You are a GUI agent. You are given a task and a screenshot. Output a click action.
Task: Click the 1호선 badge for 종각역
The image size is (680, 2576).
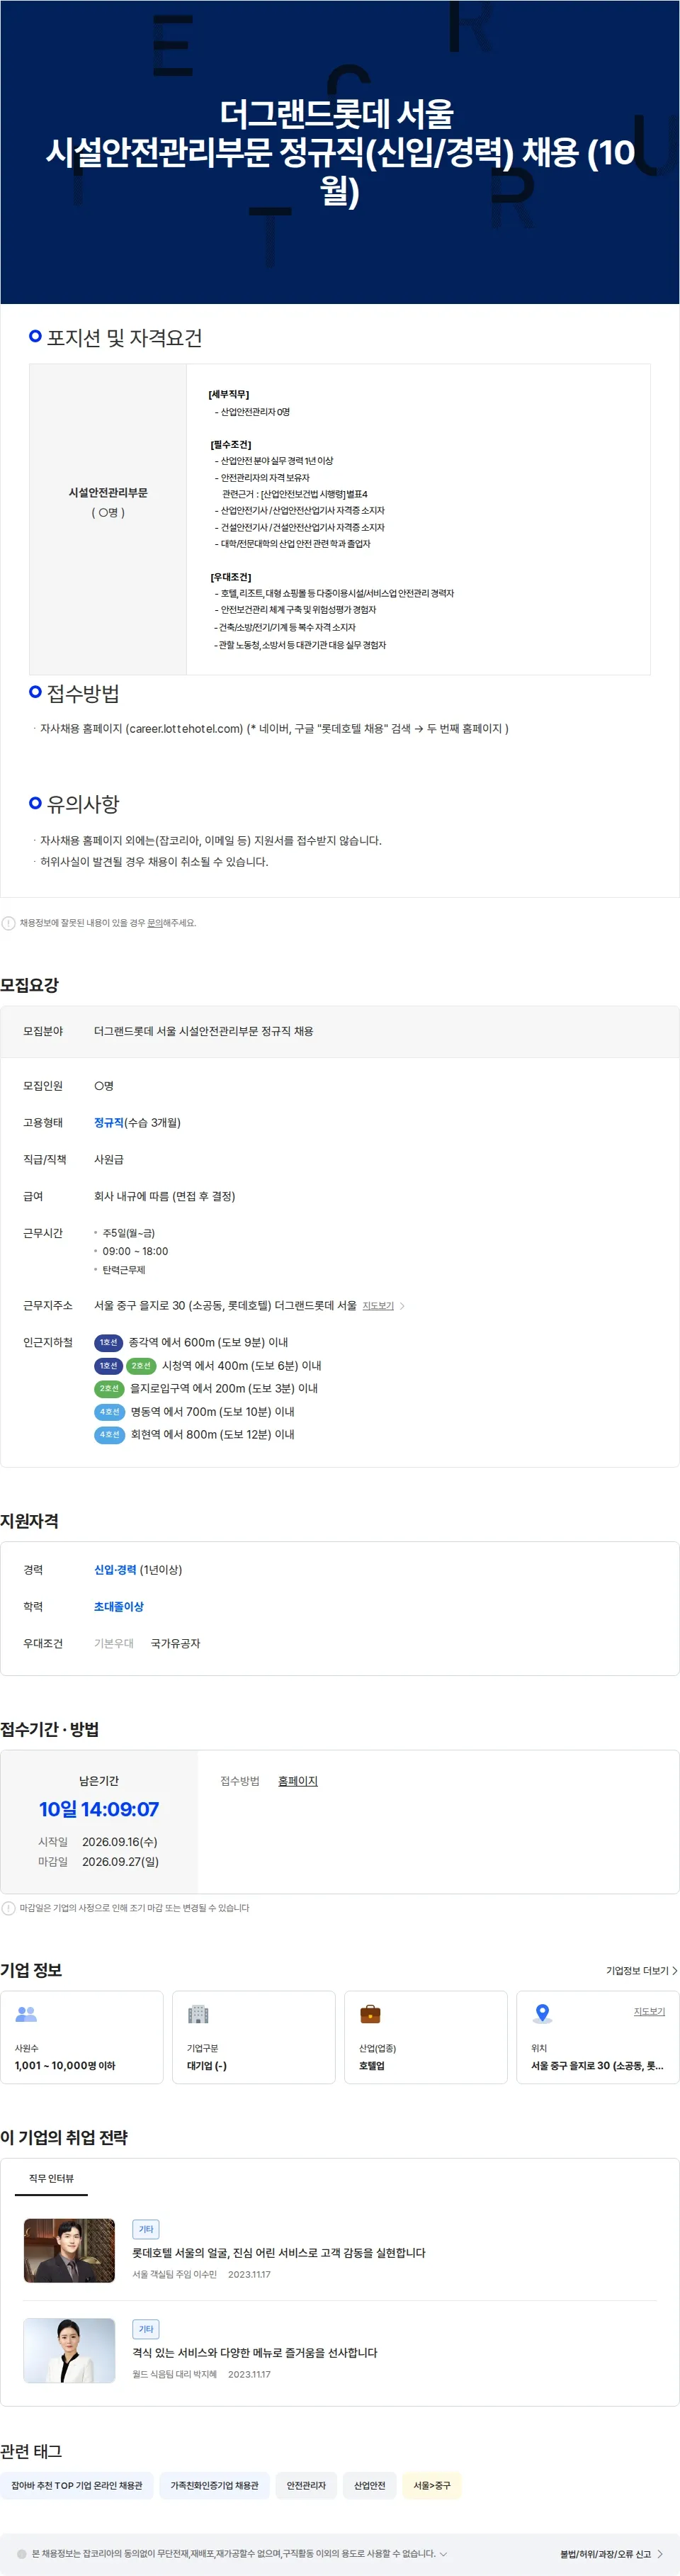tap(108, 1342)
